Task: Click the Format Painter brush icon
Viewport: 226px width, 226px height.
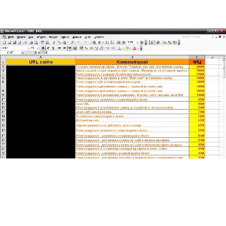Action: pyautogui.click(x=72, y=42)
